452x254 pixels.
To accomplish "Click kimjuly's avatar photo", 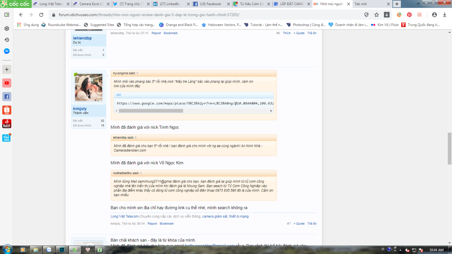I will click(x=89, y=87).
